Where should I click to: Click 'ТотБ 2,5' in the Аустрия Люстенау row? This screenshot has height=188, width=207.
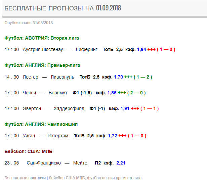point(113,50)
